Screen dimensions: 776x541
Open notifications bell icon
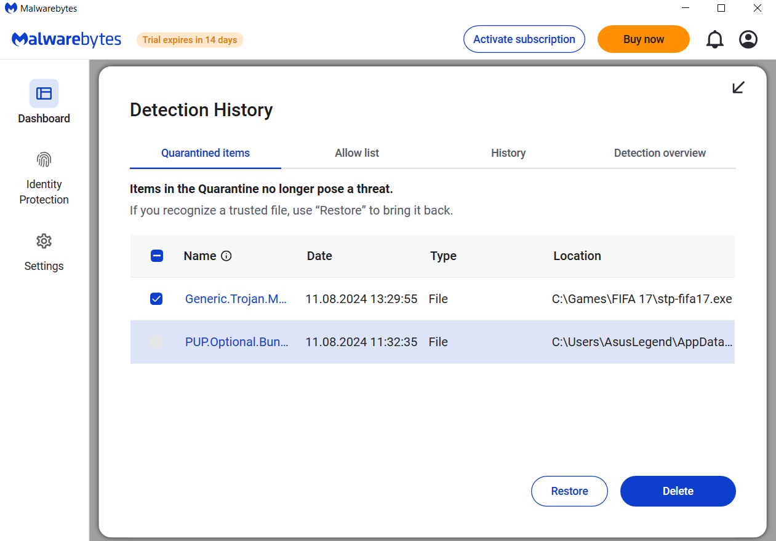click(x=714, y=39)
